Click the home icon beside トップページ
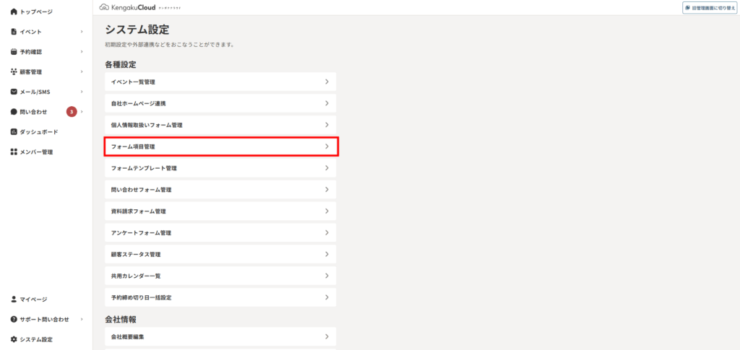This screenshot has width=740, height=350. tap(14, 12)
